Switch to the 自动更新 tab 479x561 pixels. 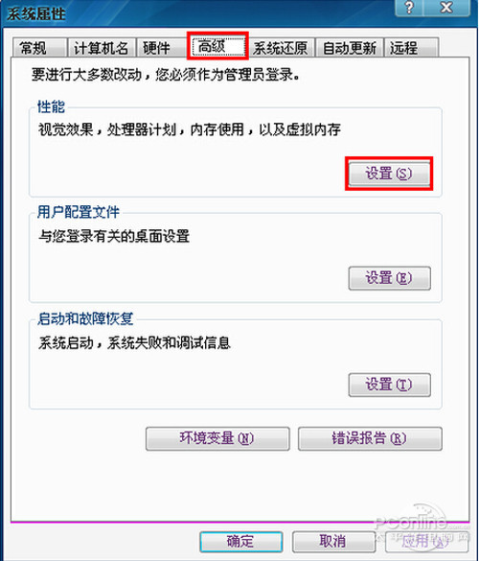(x=350, y=48)
